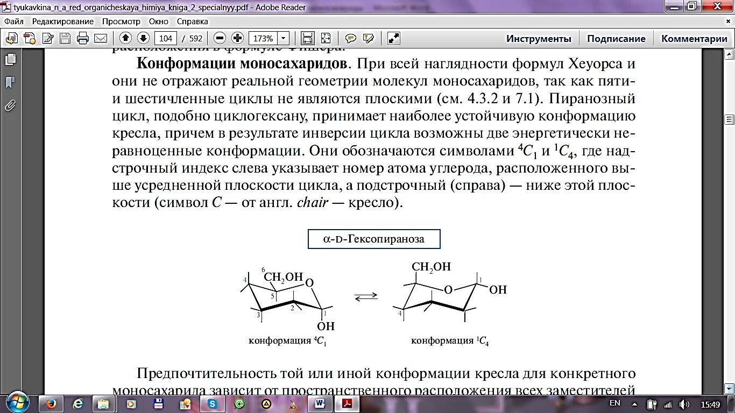735x413 pixels.
Task: Open the Инструменты pane
Action: [x=539, y=39]
